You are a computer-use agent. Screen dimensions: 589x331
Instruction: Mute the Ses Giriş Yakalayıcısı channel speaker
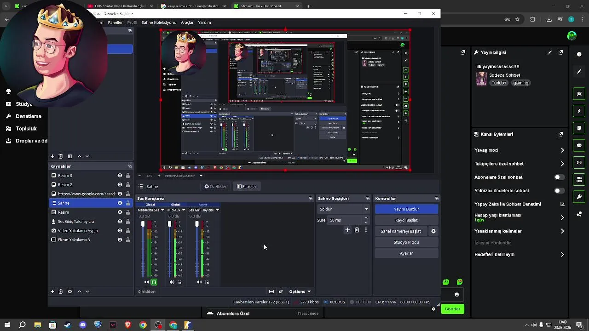[x=199, y=282]
